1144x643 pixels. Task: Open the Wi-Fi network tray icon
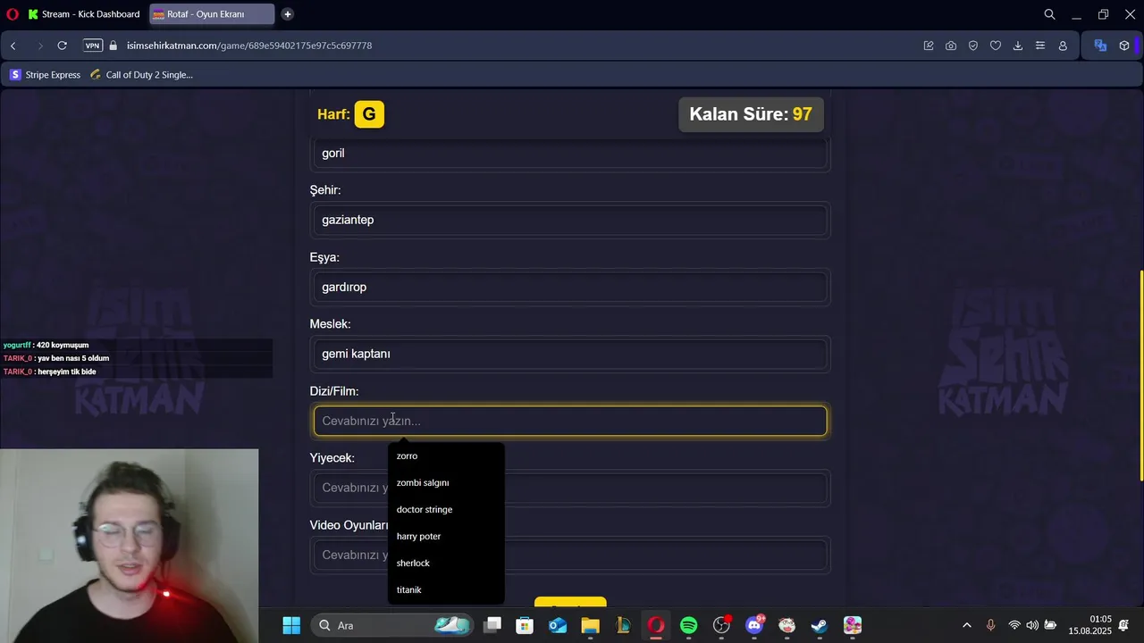[x=1014, y=625]
